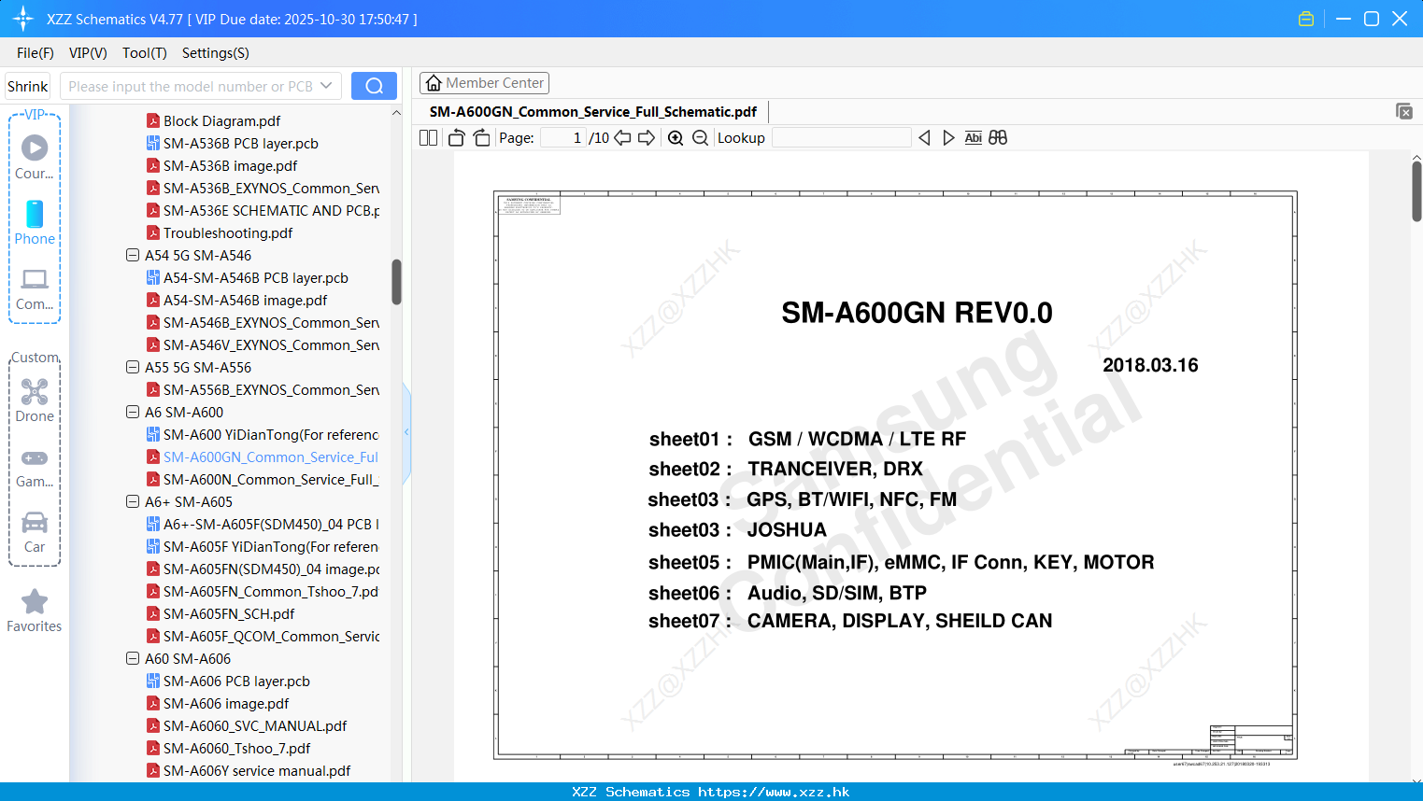Image resolution: width=1423 pixels, height=801 pixels.
Task: Close the open PDF tab icon
Action: [1403, 111]
